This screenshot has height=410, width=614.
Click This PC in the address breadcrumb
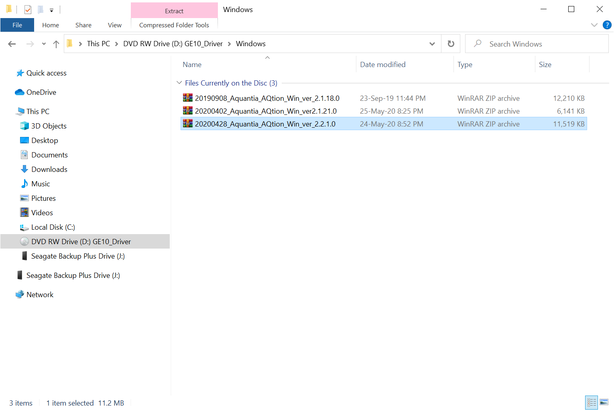(98, 44)
